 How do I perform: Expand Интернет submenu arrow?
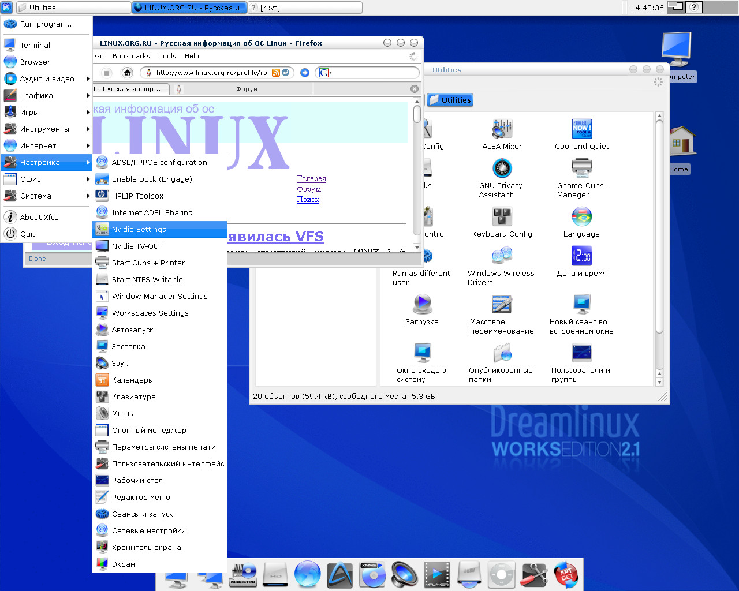88,145
